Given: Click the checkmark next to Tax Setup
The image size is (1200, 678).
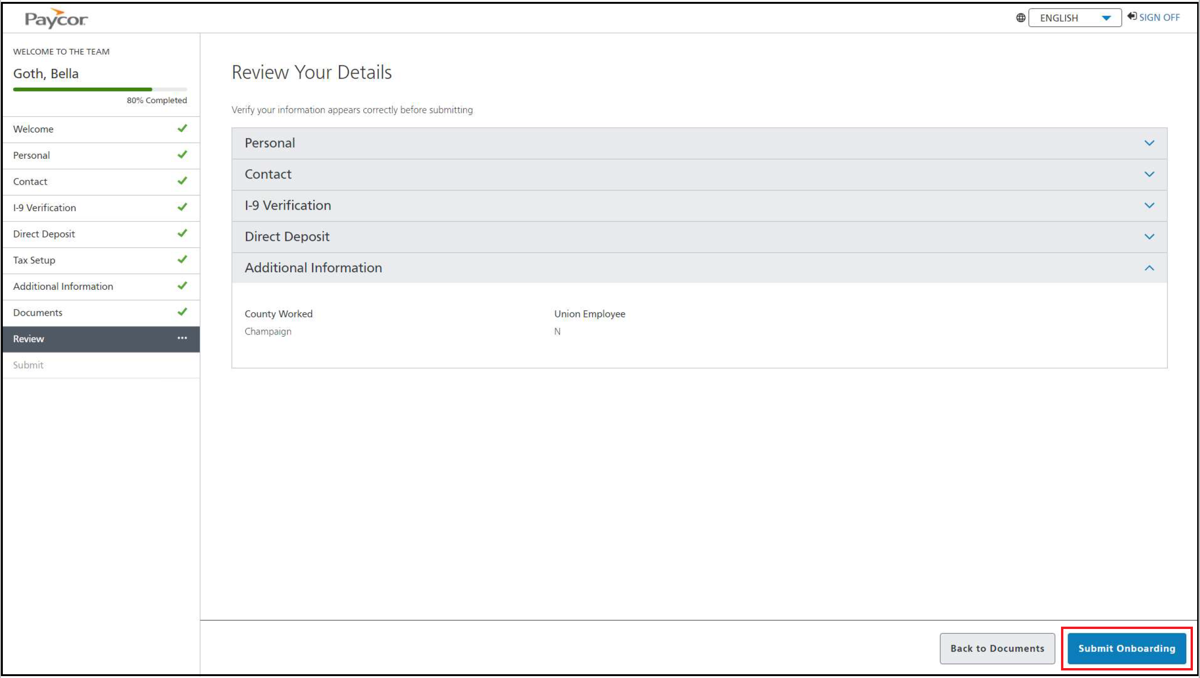Looking at the screenshot, I should tap(182, 260).
